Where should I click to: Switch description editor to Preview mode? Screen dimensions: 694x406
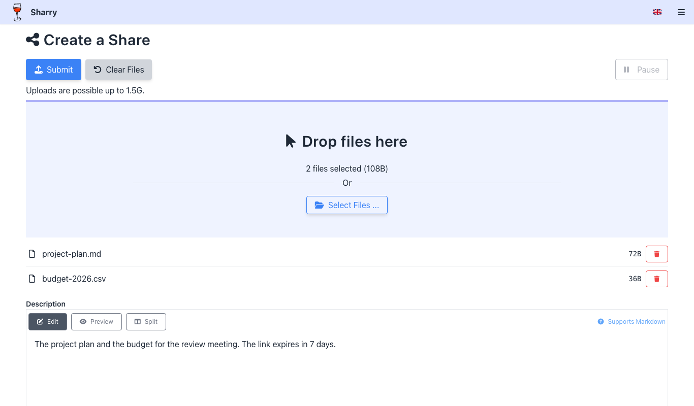coord(97,322)
